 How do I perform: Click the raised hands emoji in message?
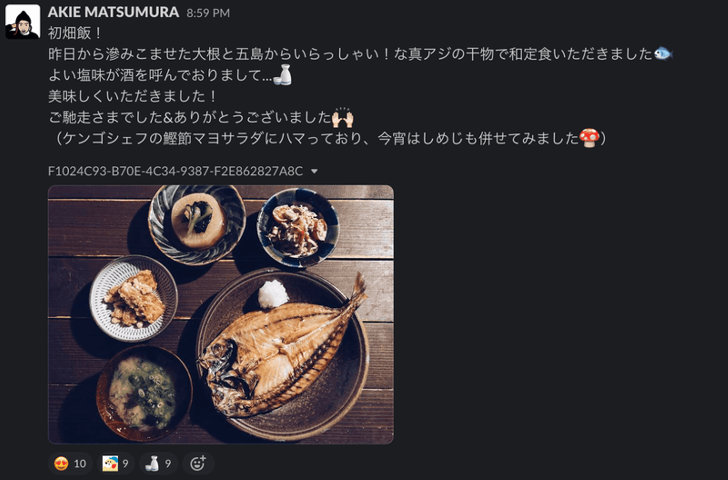(342, 117)
